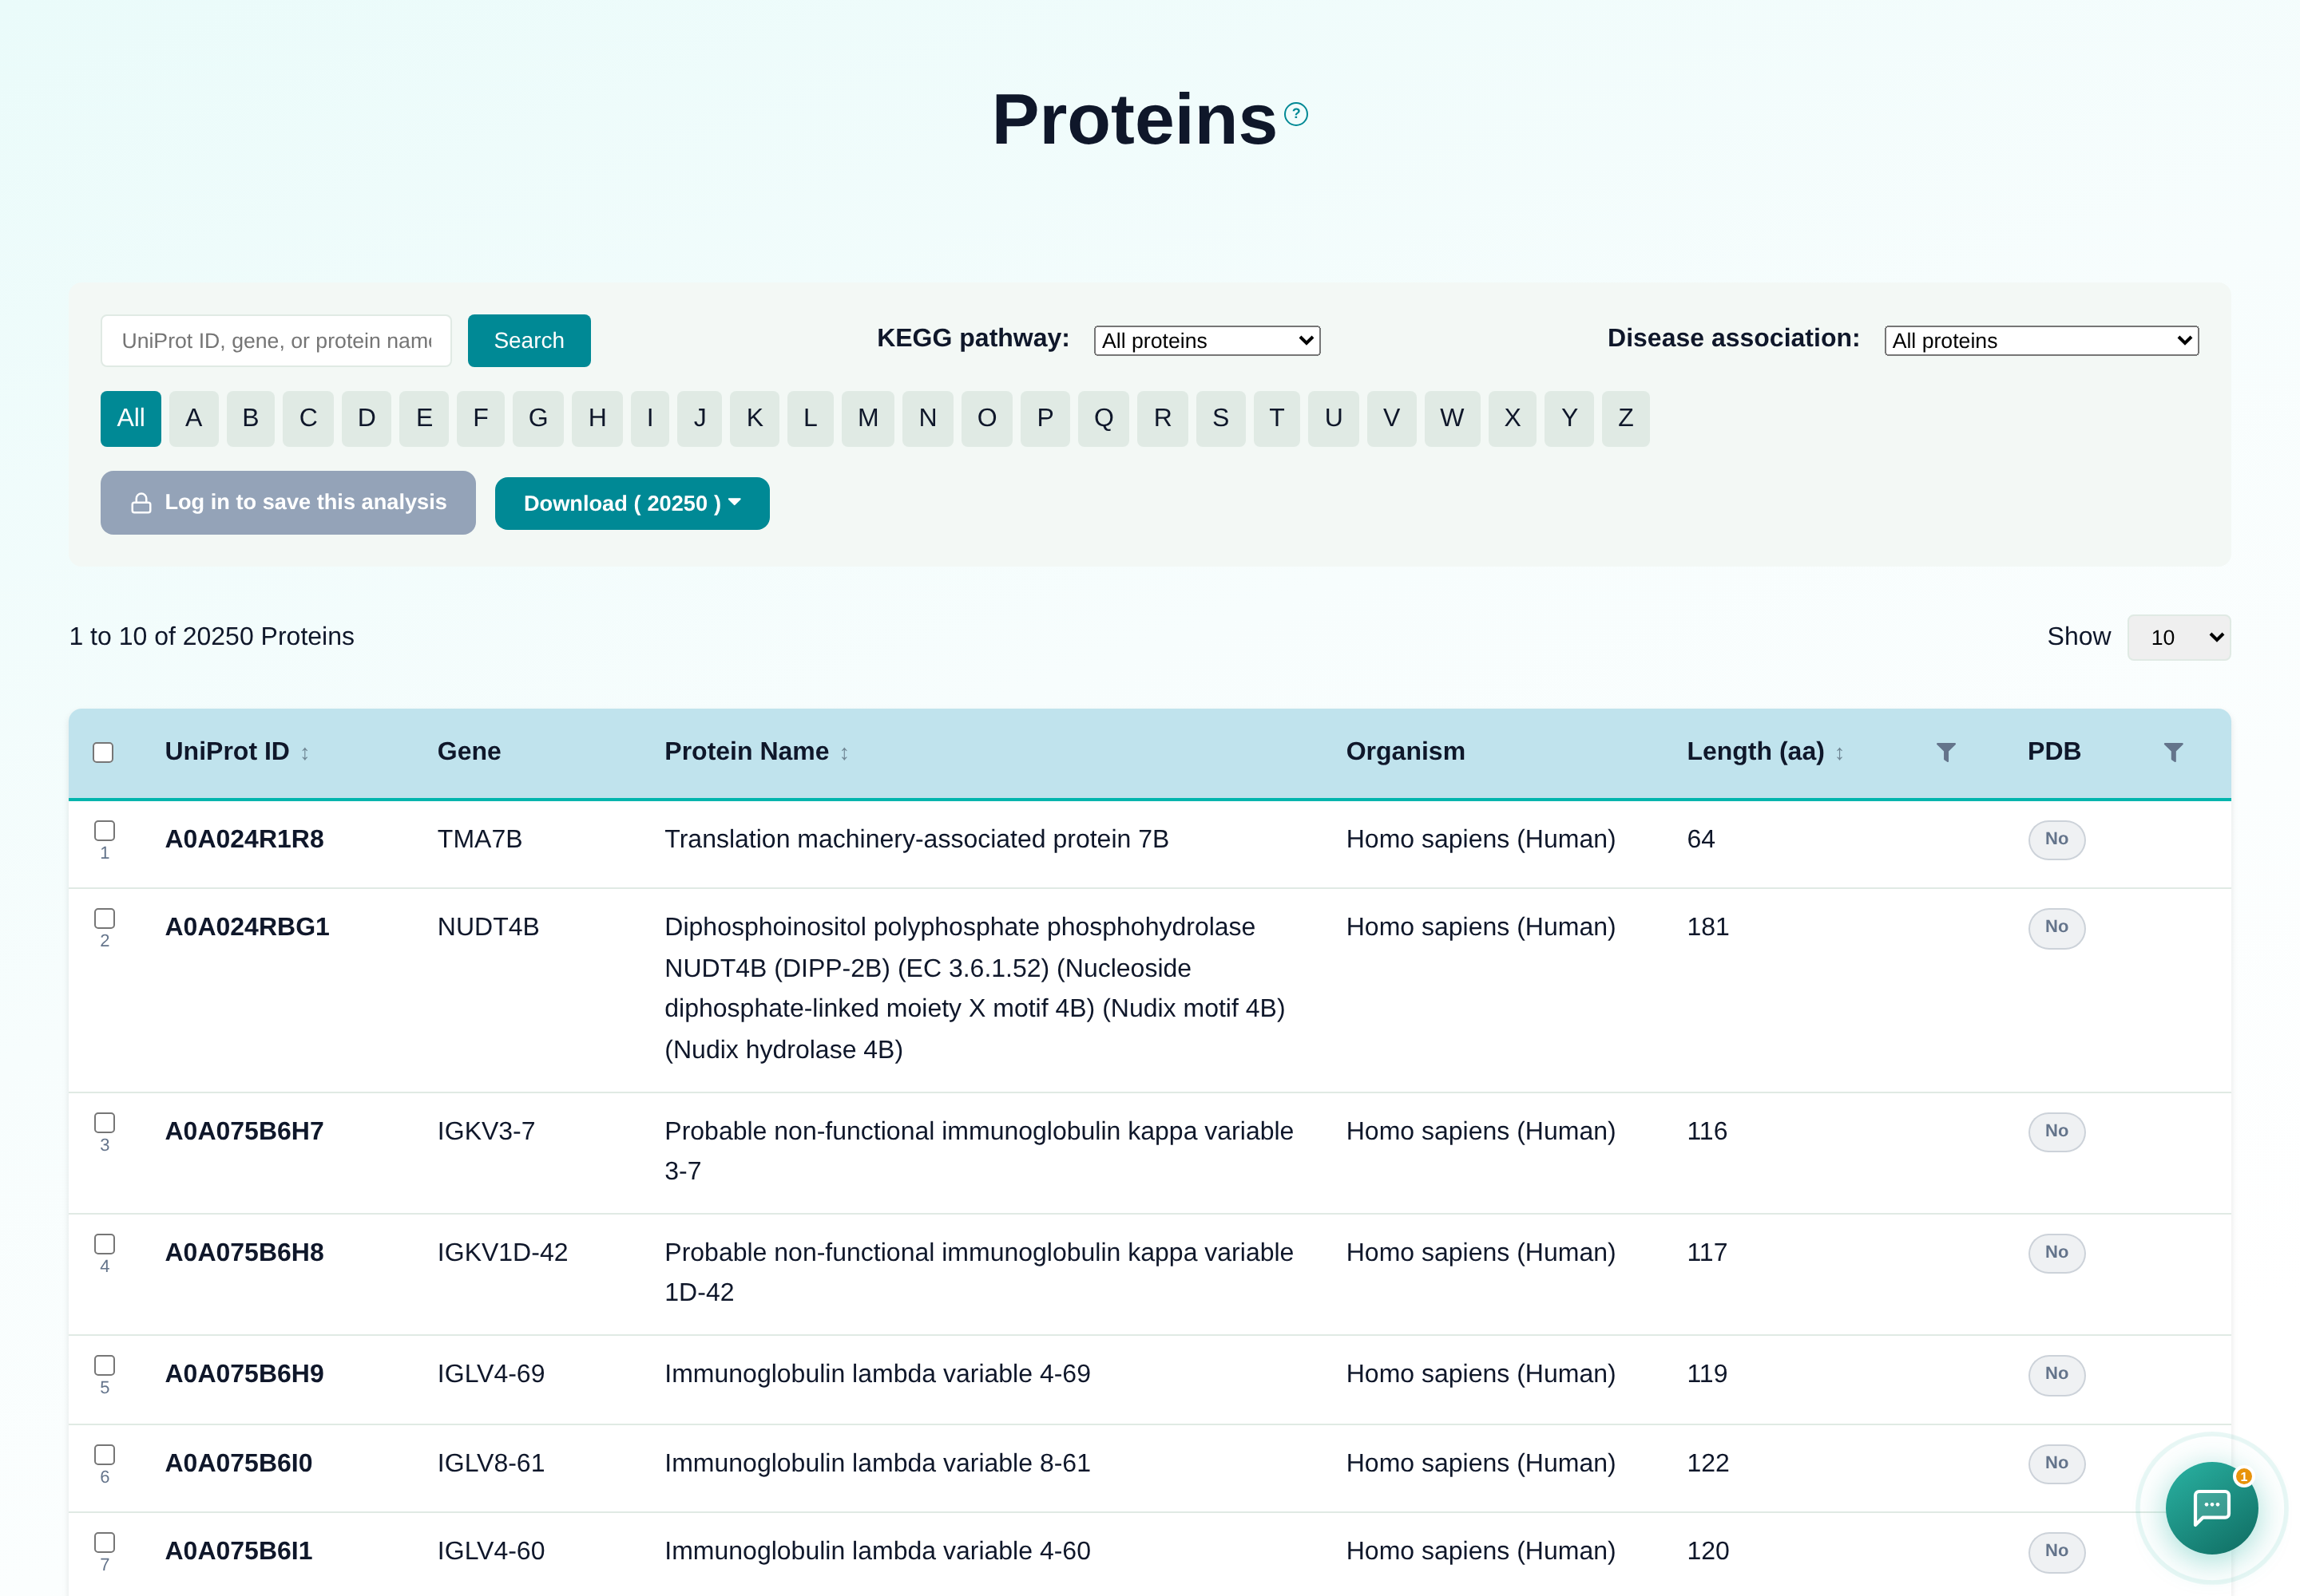
Task: Filter proteins by letter W
Action: pyautogui.click(x=1451, y=418)
